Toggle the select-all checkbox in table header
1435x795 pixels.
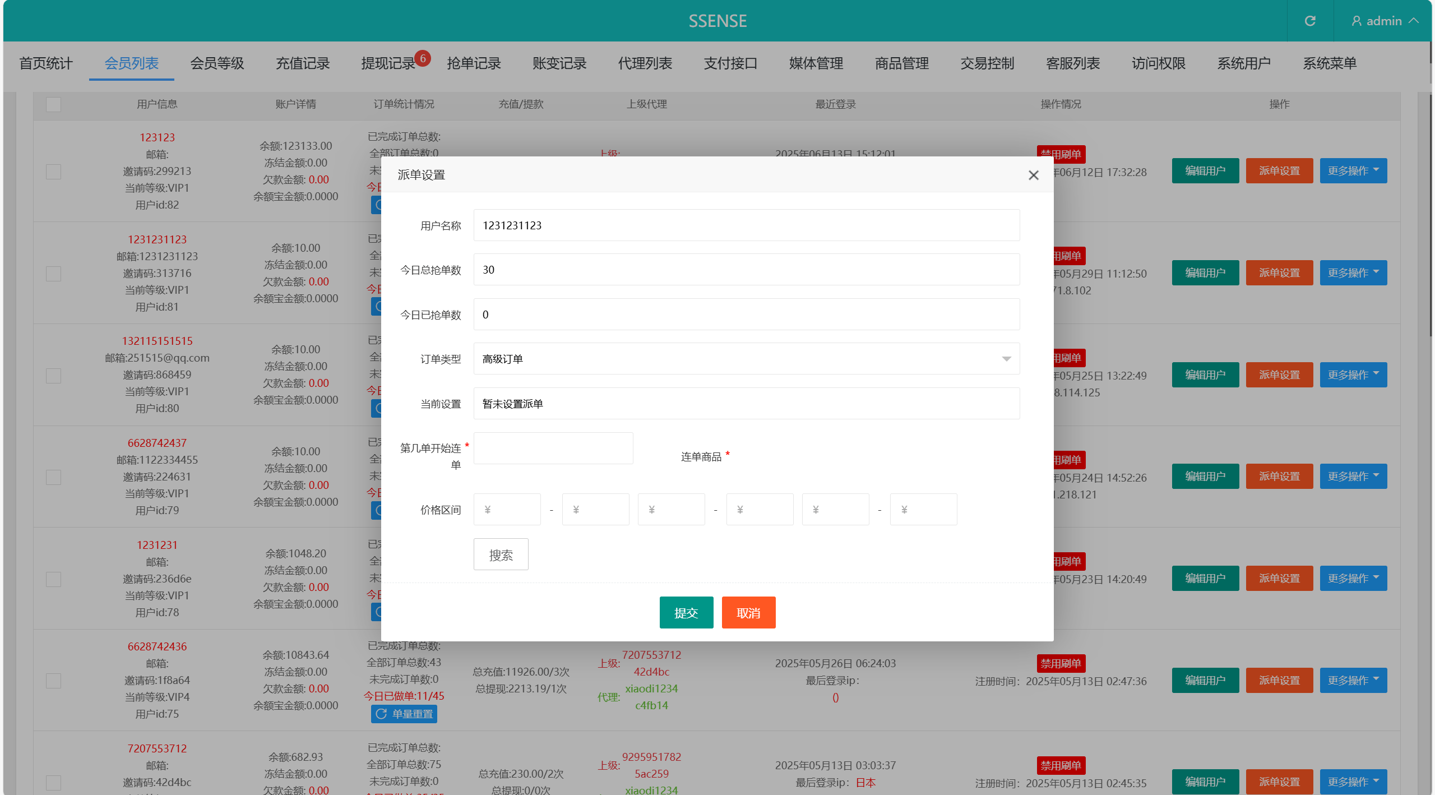pos(53,104)
